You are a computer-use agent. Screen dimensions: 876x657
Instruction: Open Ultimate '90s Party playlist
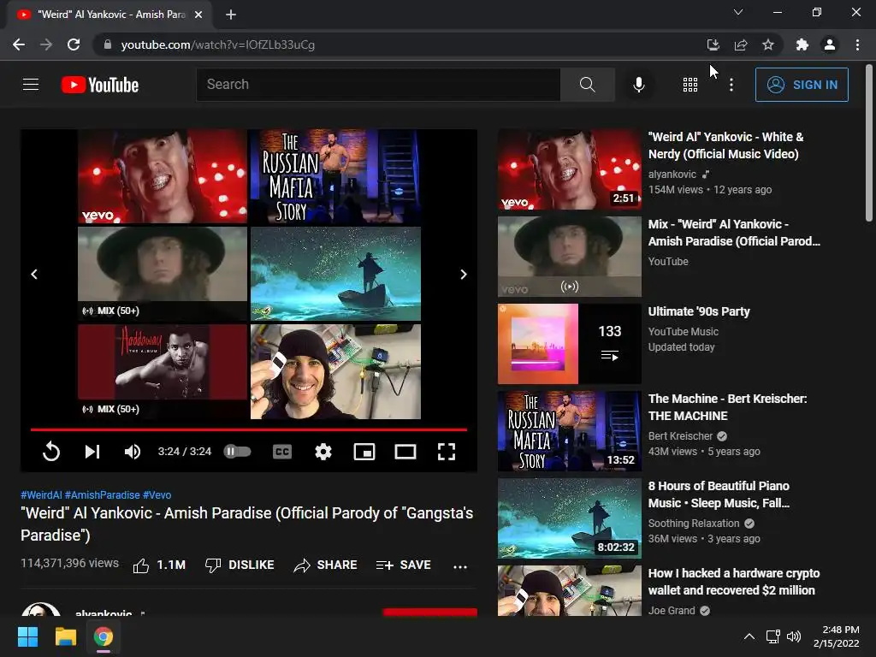[699, 311]
